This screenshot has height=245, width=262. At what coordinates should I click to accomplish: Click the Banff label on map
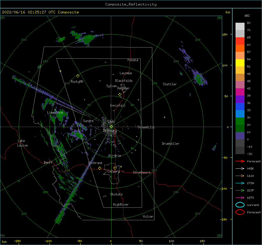48,163
